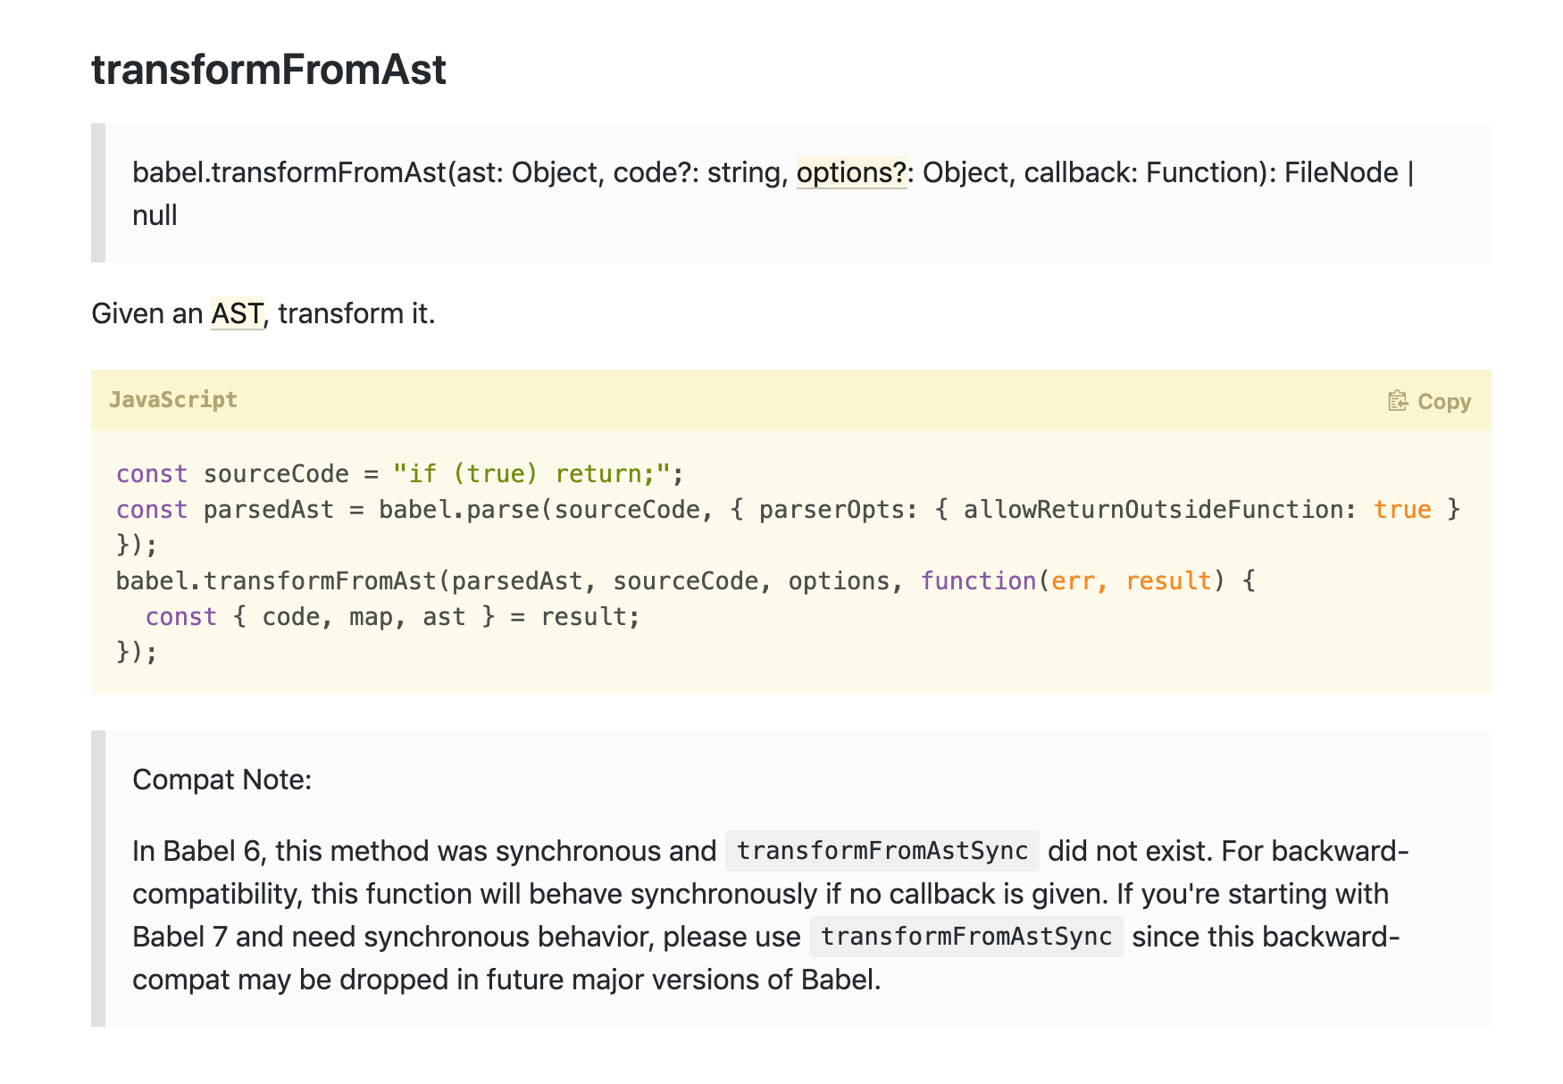Click the first transformFromAstSync inline code
Image resolution: width=1563 pixels, height=1084 pixels.
(x=882, y=851)
